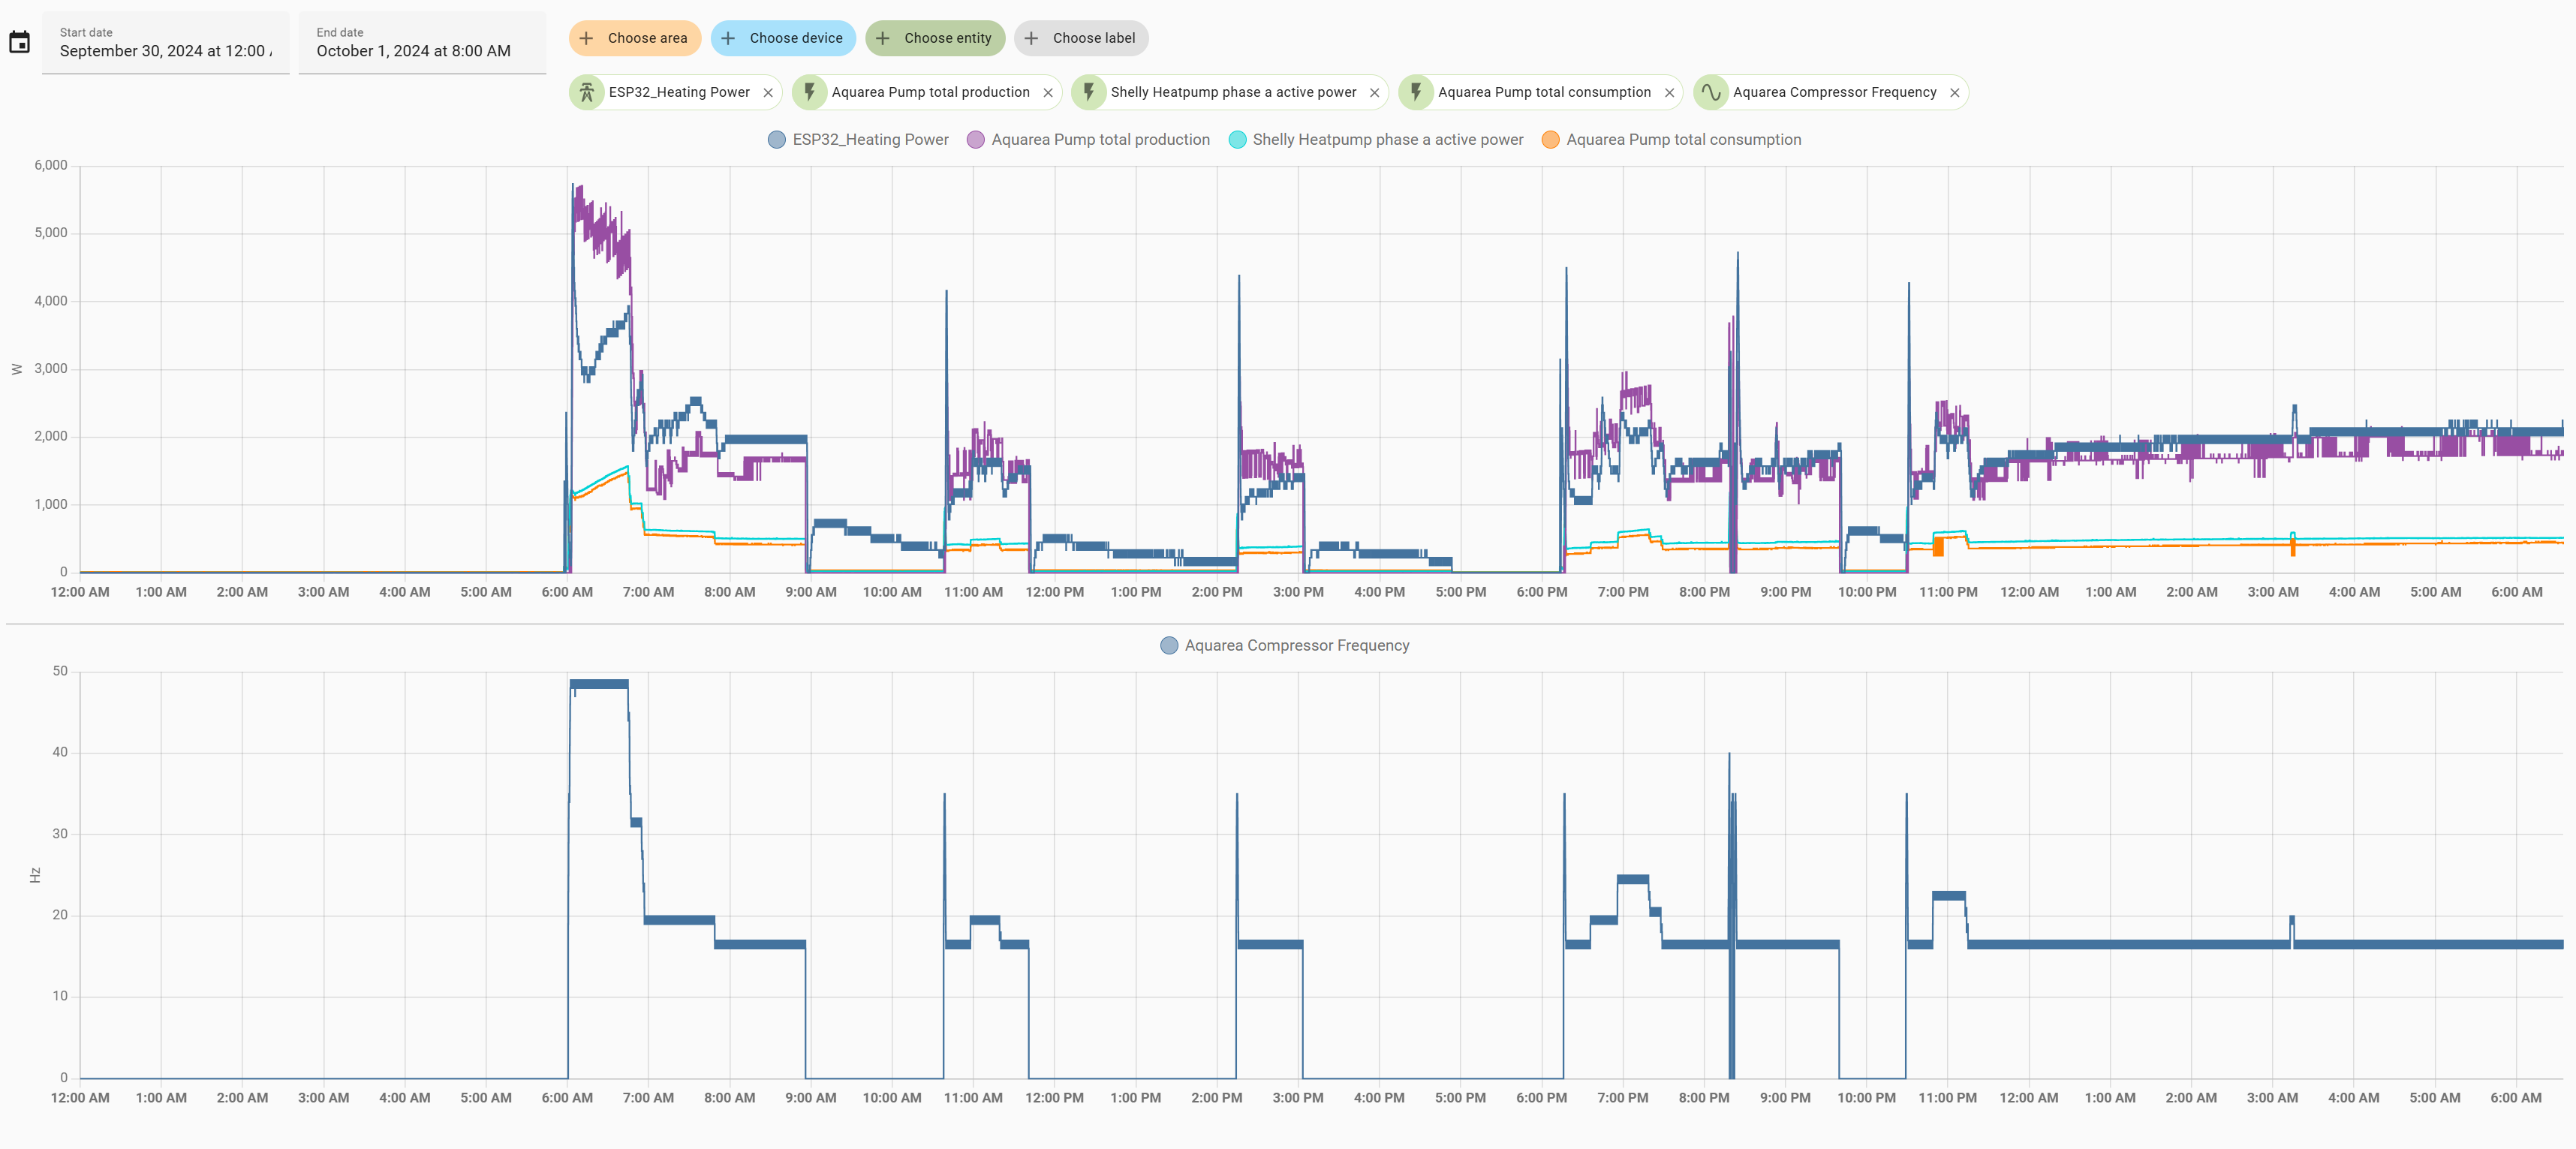Remove Aquarea Compressor Frequency chip
Screen dimensions: 2576x1149
tap(1954, 93)
